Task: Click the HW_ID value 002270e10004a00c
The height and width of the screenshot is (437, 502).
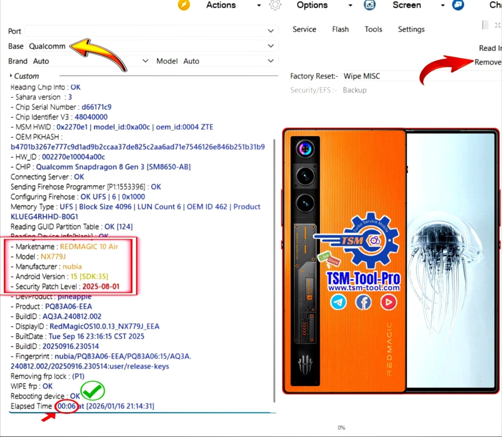Action: 74,157
